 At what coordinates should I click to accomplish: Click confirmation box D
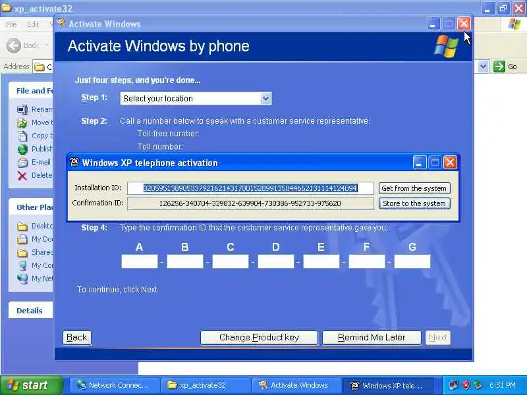point(276,261)
